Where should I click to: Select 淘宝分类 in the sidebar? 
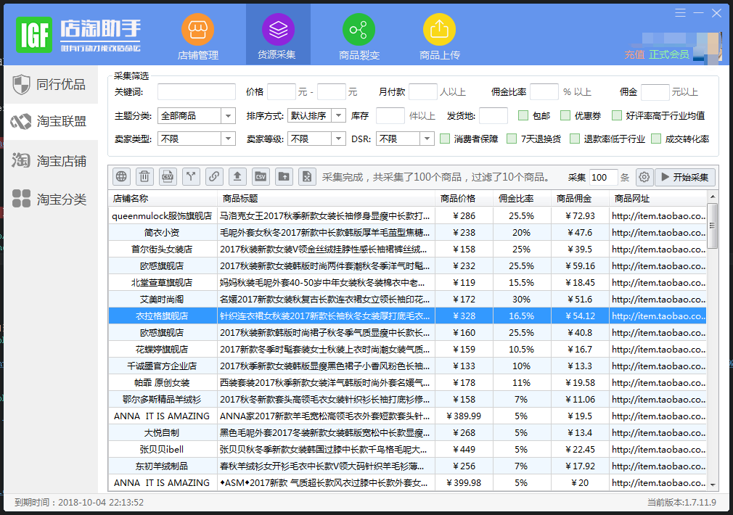tap(51, 199)
